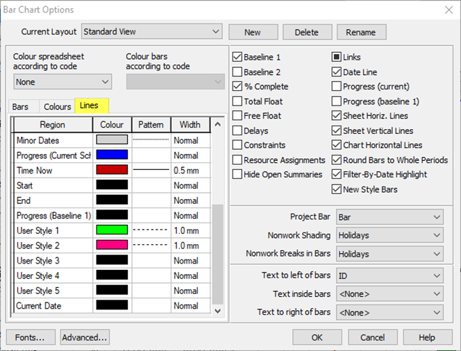
Task: Select the Progress (Baseline 1) row label
Action: [53, 216]
